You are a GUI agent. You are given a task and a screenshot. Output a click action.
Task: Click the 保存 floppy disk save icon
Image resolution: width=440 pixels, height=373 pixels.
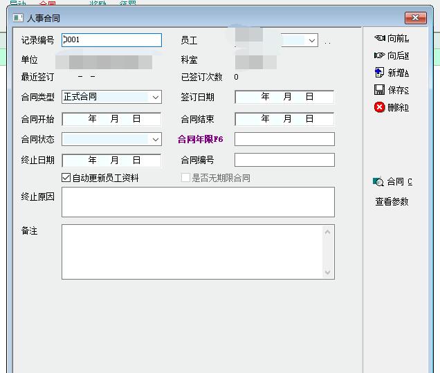(x=379, y=90)
